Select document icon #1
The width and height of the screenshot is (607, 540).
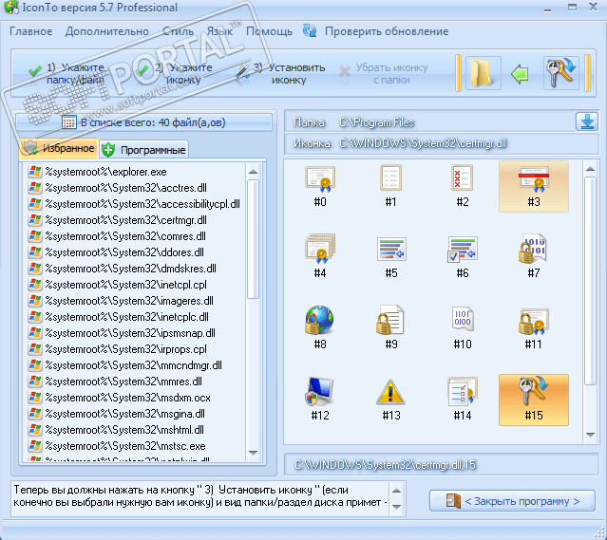(391, 186)
